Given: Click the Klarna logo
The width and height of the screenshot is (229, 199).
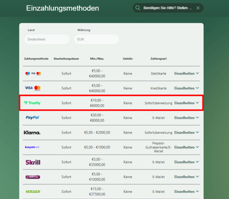Looking at the screenshot, I should tap(32, 132).
